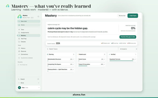Expand the More menu chevron
Screen dimensions: 158x98
(x=39, y=83)
